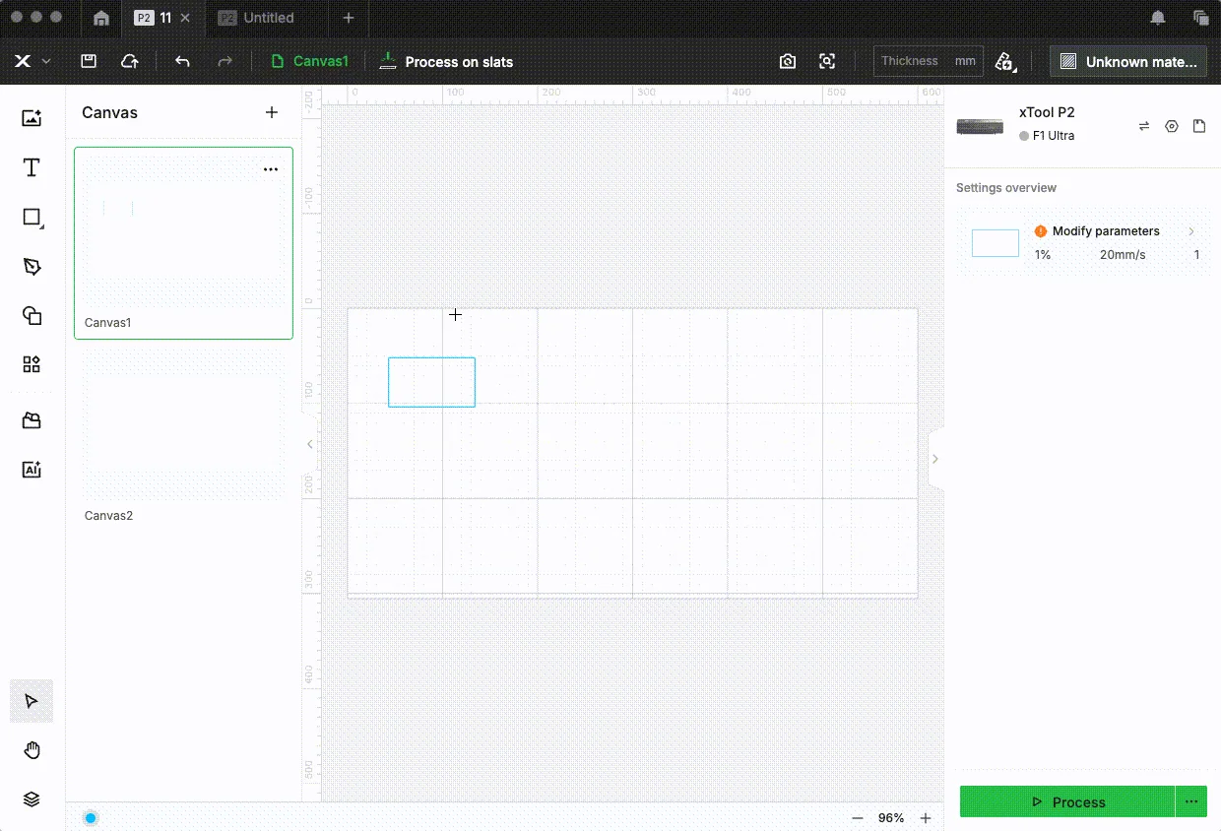Click the Unknown material button
This screenshot has height=831, width=1221.
pyautogui.click(x=1128, y=61)
